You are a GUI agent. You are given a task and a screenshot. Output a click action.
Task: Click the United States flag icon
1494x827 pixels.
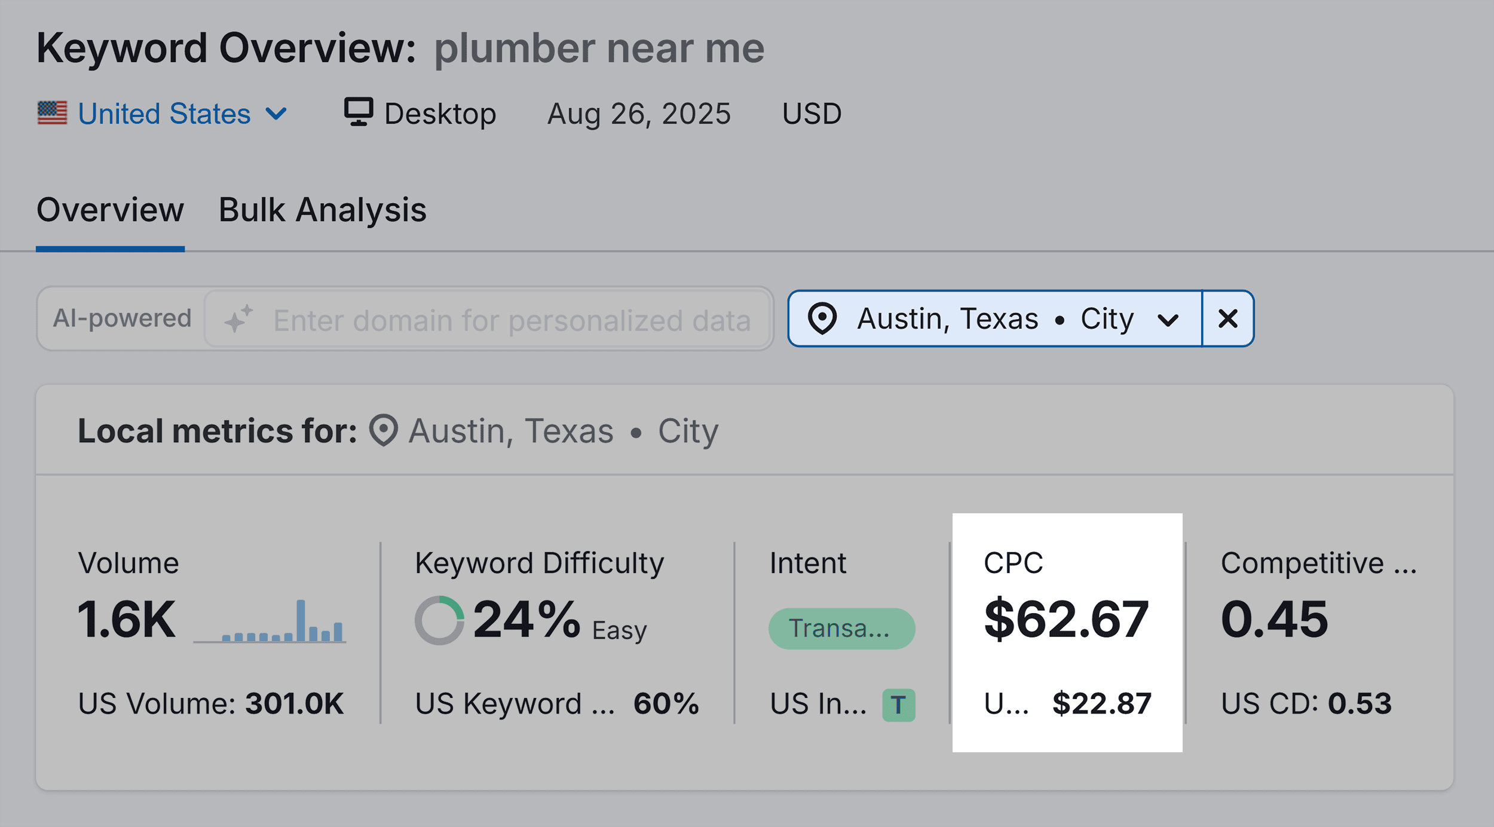(52, 113)
